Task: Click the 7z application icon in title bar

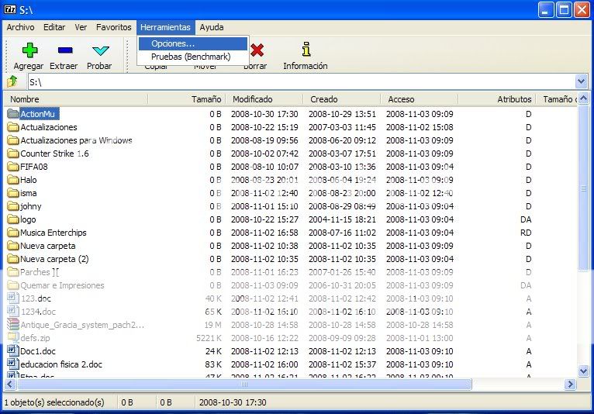Action: pyautogui.click(x=10, y=9)
